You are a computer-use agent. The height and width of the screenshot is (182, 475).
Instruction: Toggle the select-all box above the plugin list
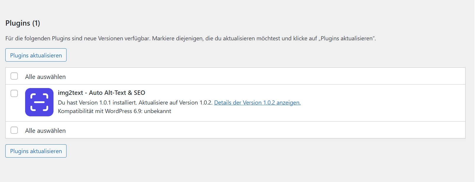pos(14,76)
